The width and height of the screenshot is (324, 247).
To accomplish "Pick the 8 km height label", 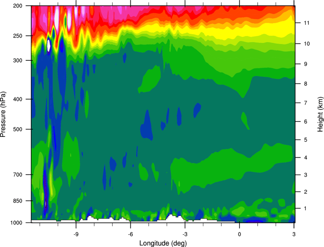I will [x=306, y=84].
